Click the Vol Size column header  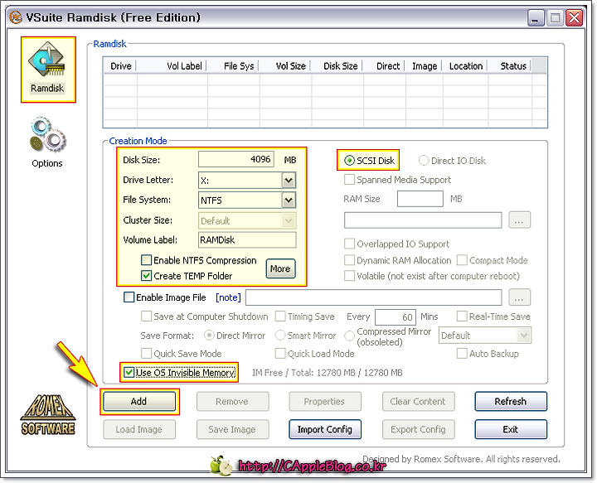285,65
